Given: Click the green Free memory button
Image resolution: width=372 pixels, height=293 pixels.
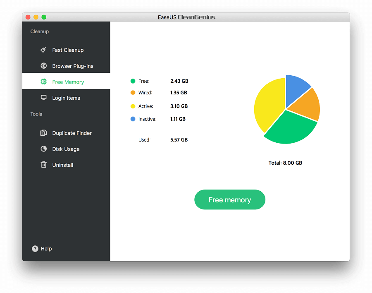Looking at the screenshot, I should coord(230,199).
